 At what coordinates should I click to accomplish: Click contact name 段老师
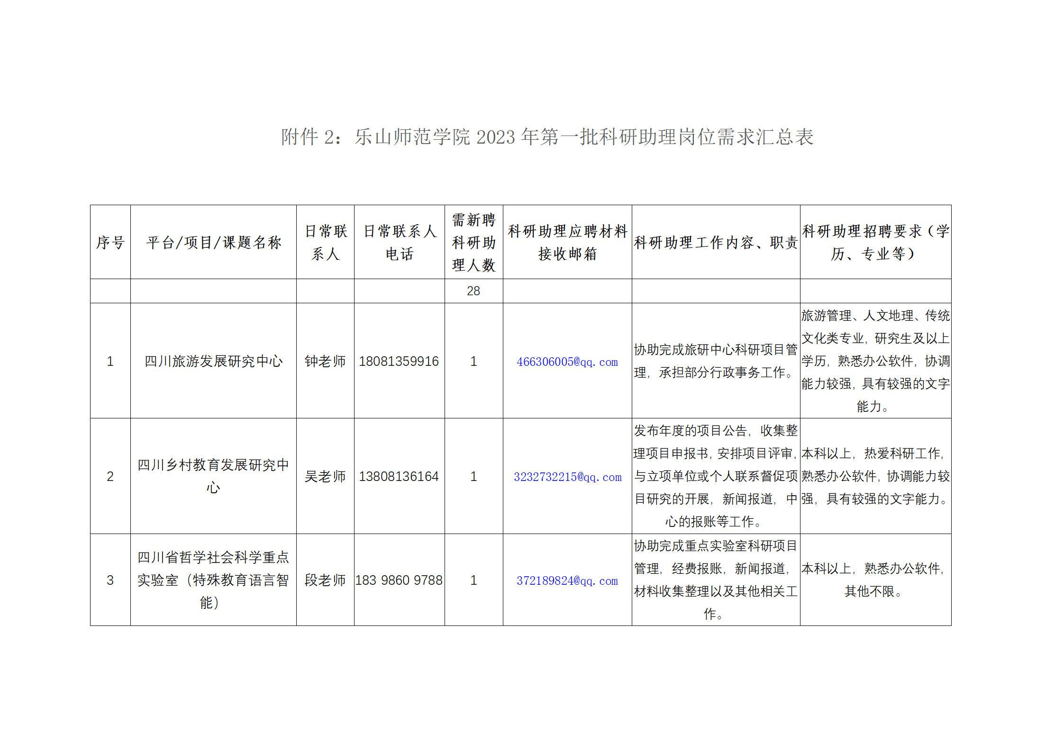(325, 580)
